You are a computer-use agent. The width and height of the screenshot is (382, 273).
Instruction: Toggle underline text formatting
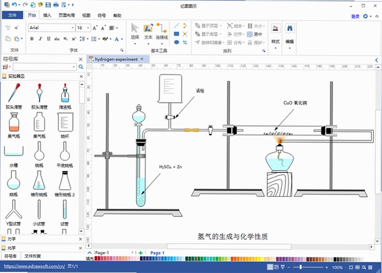click(x=49, y=39)
